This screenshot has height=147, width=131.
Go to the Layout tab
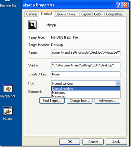point(86,14)
